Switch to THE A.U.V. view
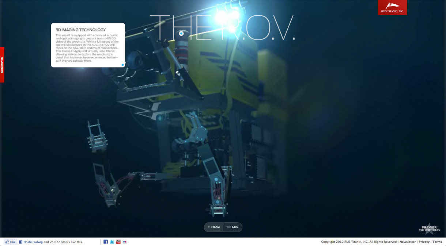The width and height of the screenshot is (446, 246). click(233, 227)
